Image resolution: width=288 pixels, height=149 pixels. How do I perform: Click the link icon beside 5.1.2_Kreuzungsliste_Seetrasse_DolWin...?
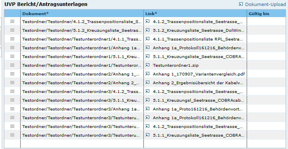click(147, 30)
